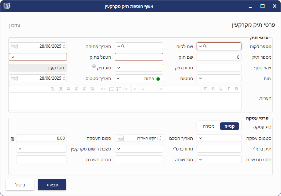Image resolution: width=281 pixels, height=196 pixels.
Task: Apply strikethrough in the notes toolbar
Action: coord(213,89)
